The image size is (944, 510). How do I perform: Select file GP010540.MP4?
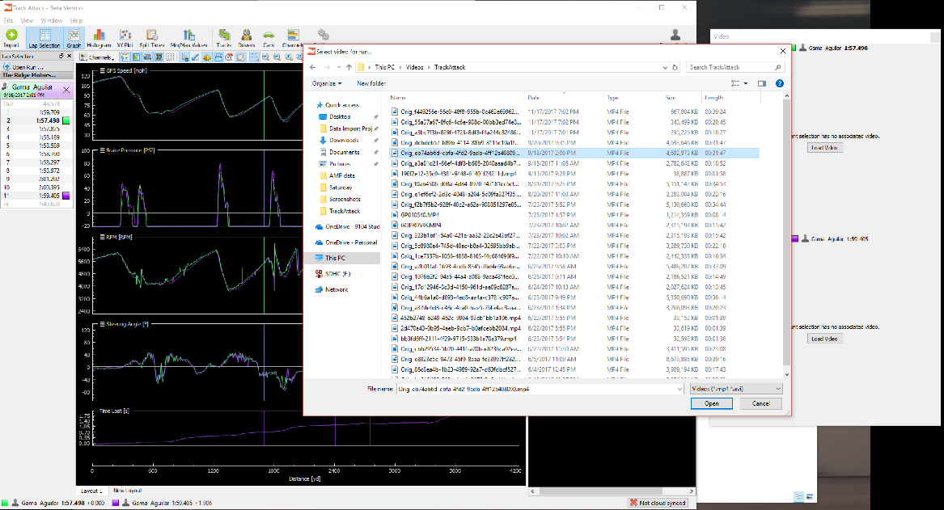click(420, 215)
